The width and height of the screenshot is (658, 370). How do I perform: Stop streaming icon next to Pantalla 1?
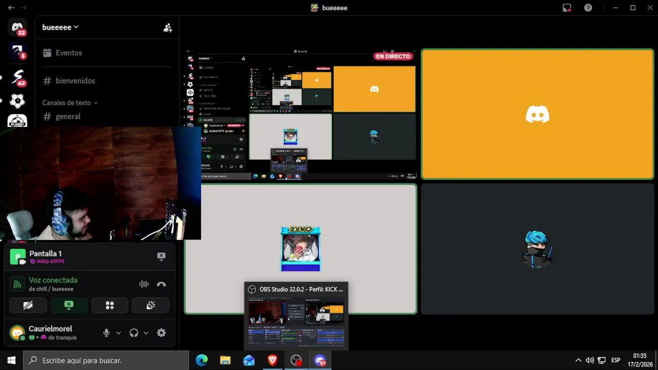pyautogui.click(x=161, y=256)
